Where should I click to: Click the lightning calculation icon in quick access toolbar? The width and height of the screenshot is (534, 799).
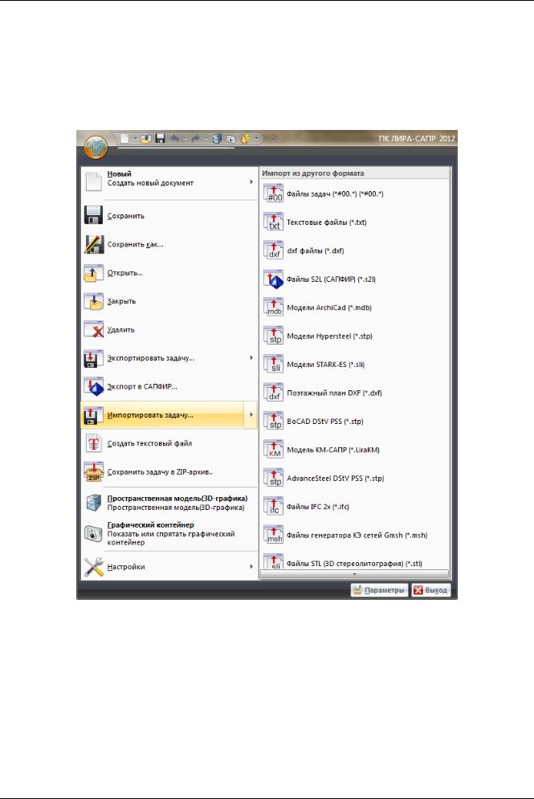click(x=246, y=138)
